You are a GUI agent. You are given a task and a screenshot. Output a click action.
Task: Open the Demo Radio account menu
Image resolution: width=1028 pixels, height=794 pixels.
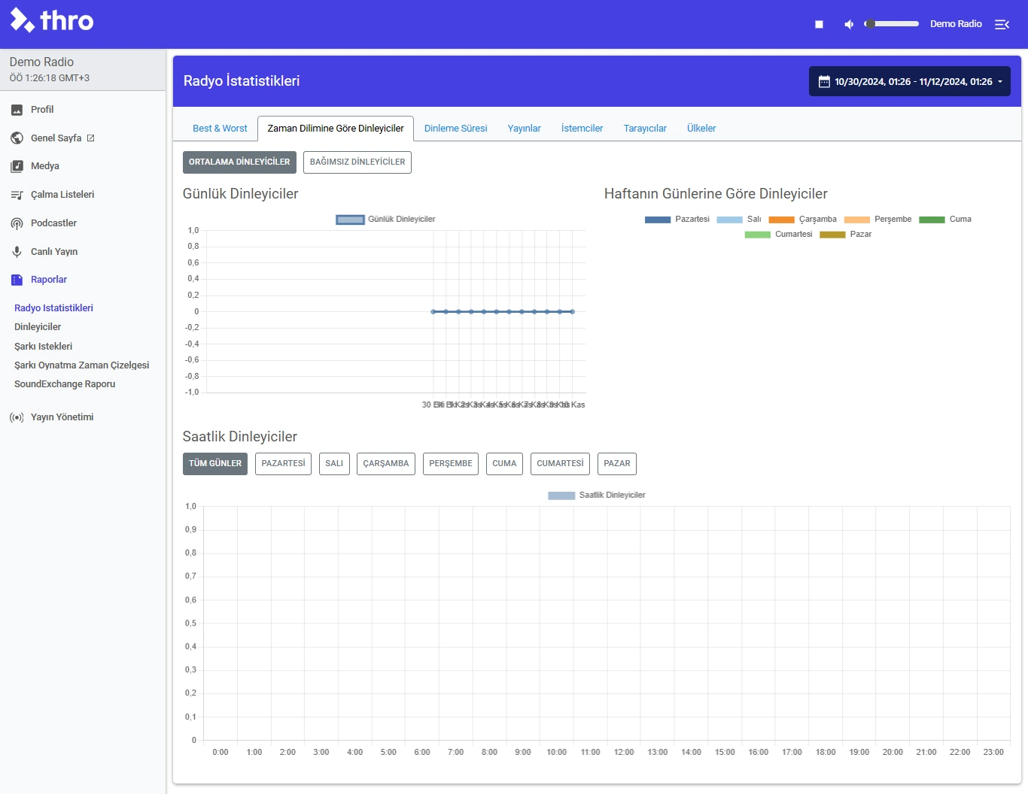click(956, 24)
